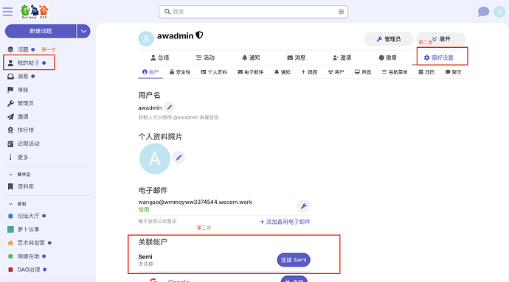Collapse the 类别 sidebar section
The width and height of the screenshot is (509, 282).
(18, 204)
